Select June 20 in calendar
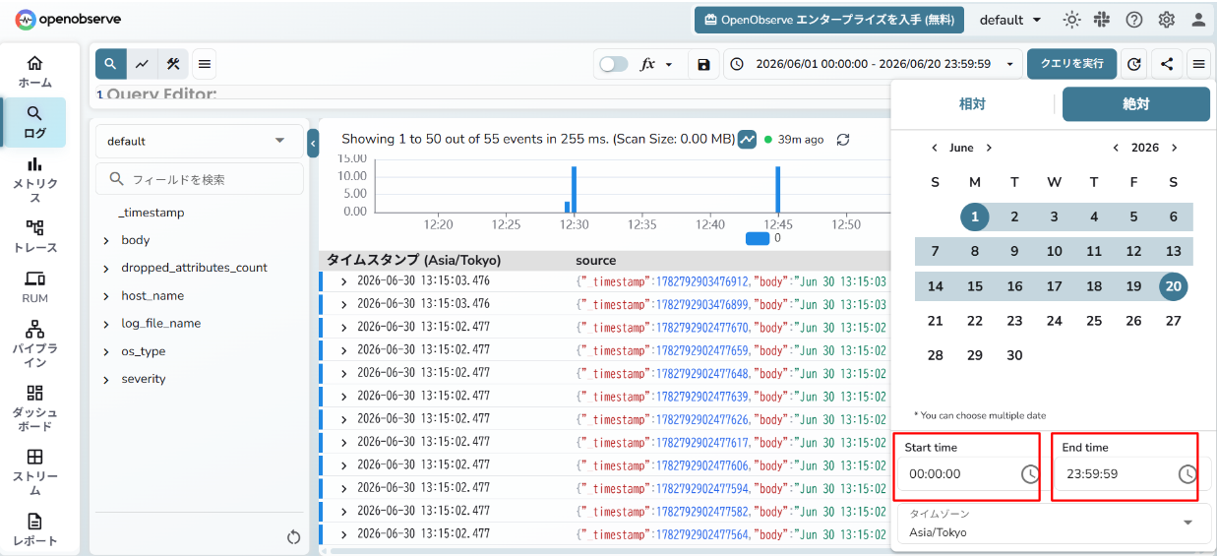Screen dimensions: 1217x556 click(1174, 286)
